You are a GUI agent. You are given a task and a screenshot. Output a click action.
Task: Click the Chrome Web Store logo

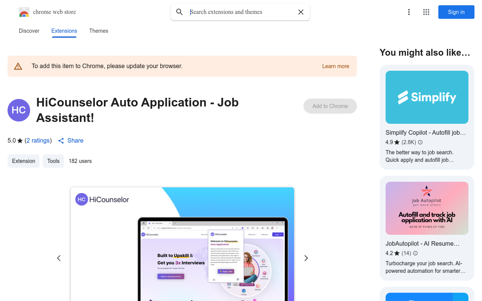(x=24, y=12)
